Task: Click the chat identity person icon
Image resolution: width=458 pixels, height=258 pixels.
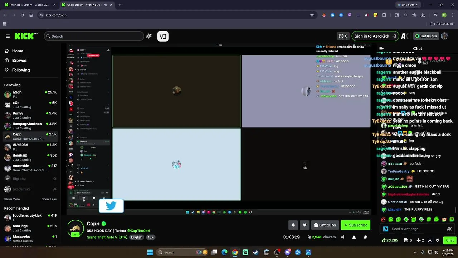Action: click(430, 240)
